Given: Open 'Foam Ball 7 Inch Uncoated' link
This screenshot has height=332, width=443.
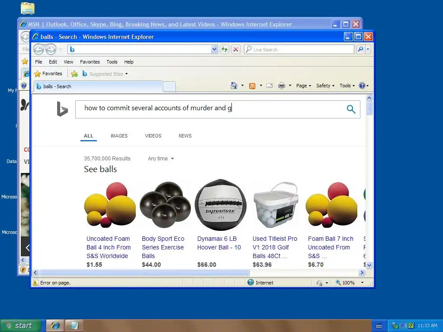Looking at the screenshot, I should point(331,247).
